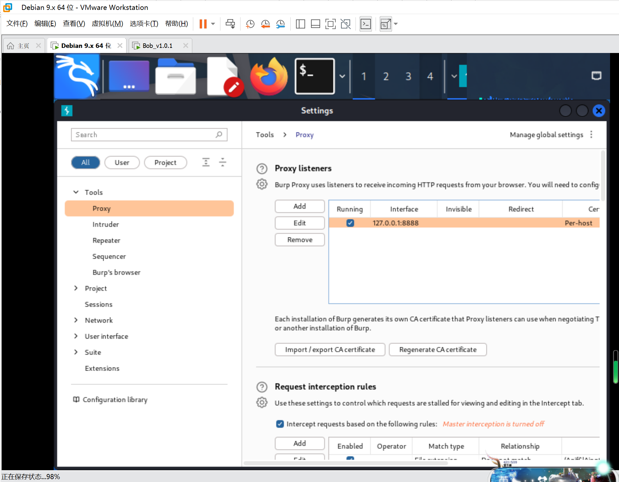
Task: Click the panel tray icon at far right
Action: tap(596, 76)
